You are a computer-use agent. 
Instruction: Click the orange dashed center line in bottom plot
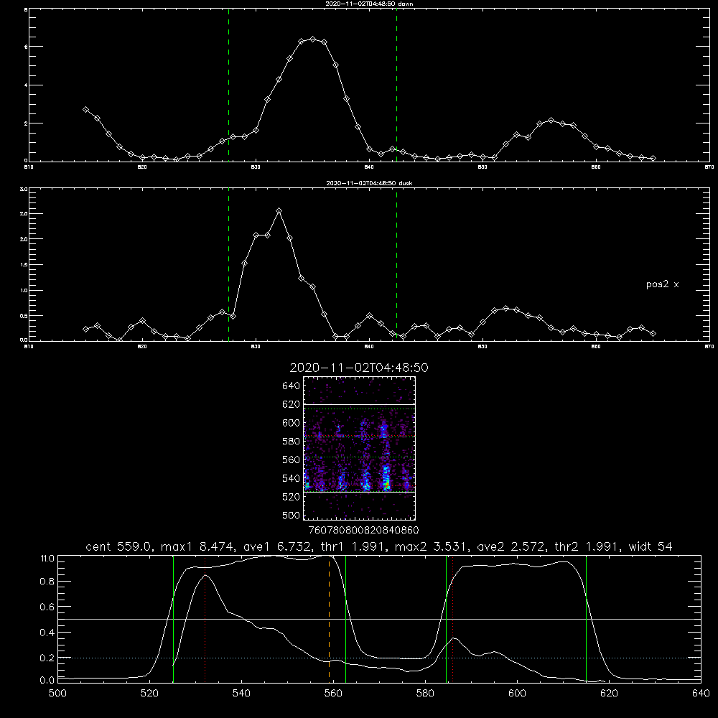pos(330,618)
